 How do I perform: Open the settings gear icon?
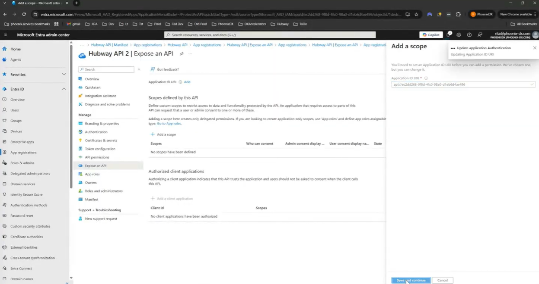click(x=459, y=35)
